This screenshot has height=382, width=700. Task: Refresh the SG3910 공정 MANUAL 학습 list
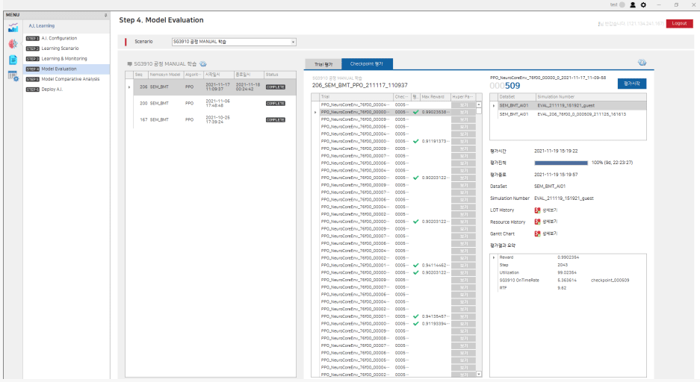203,65
